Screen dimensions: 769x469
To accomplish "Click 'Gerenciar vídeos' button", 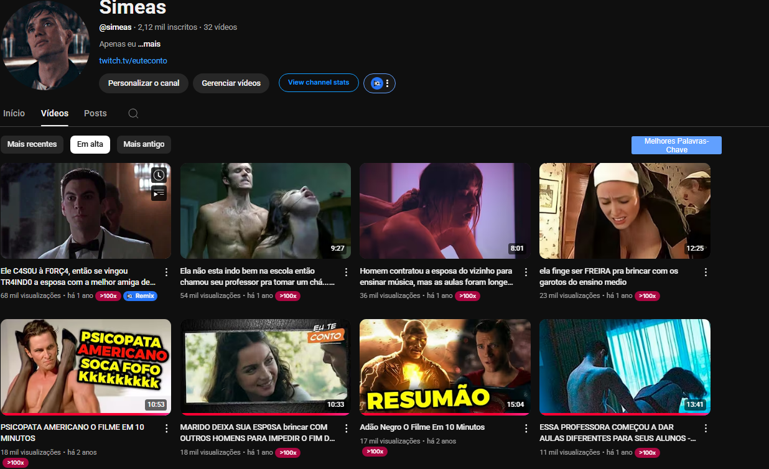I will (x=231, y=83).
